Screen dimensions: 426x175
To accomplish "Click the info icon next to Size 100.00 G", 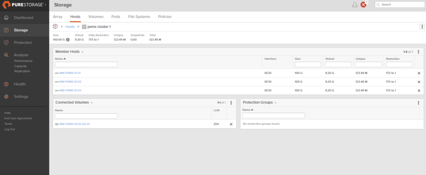I will click(68, 39).
